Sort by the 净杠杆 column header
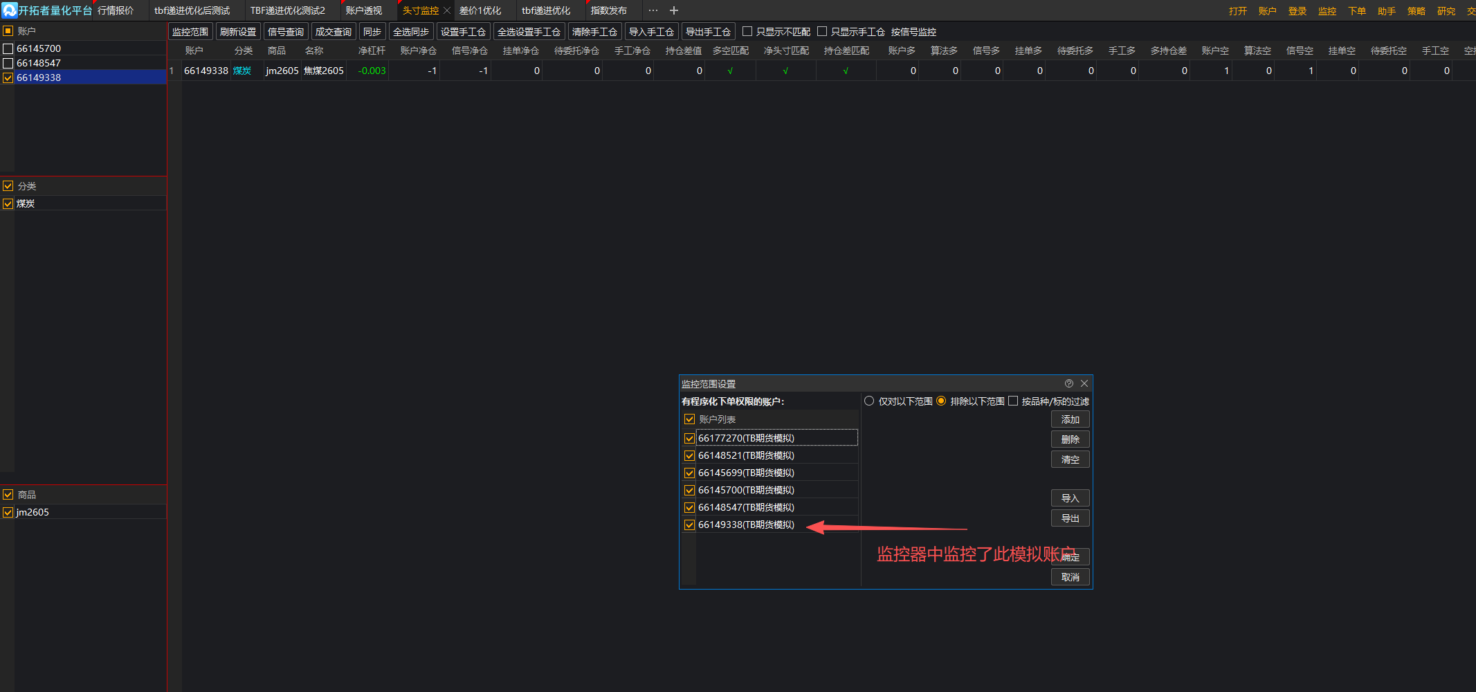Image resolution: width=1476 pixels, height=692 pixels. click(372, 51)
